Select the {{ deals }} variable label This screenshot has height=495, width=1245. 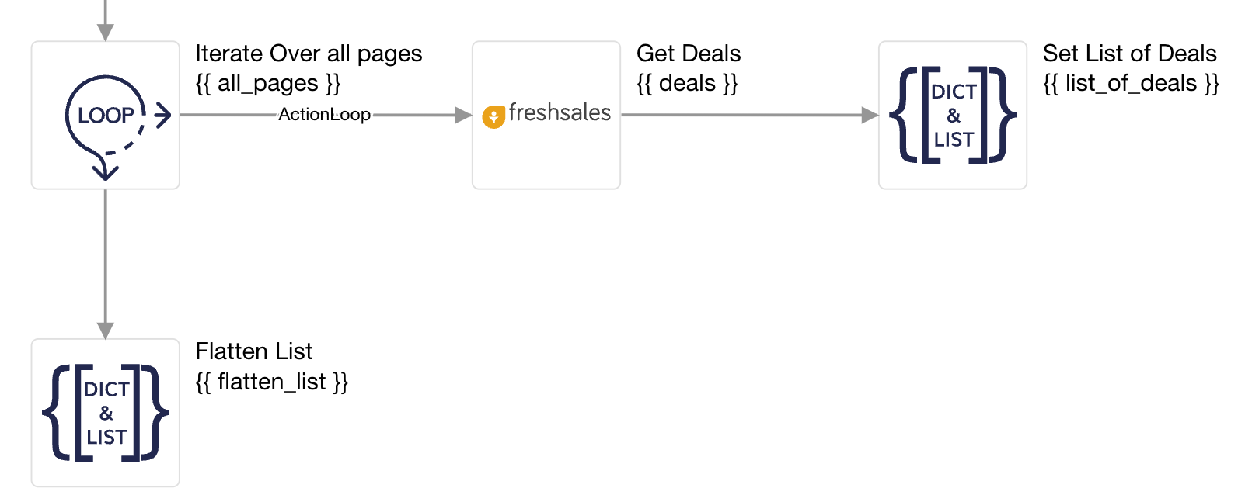(x=687, y=84)
